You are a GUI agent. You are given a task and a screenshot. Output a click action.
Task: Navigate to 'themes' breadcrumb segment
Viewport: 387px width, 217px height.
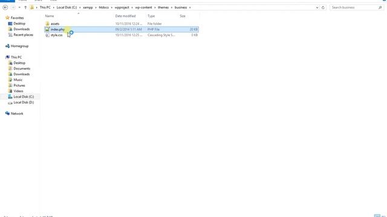[x=163, y=7]
